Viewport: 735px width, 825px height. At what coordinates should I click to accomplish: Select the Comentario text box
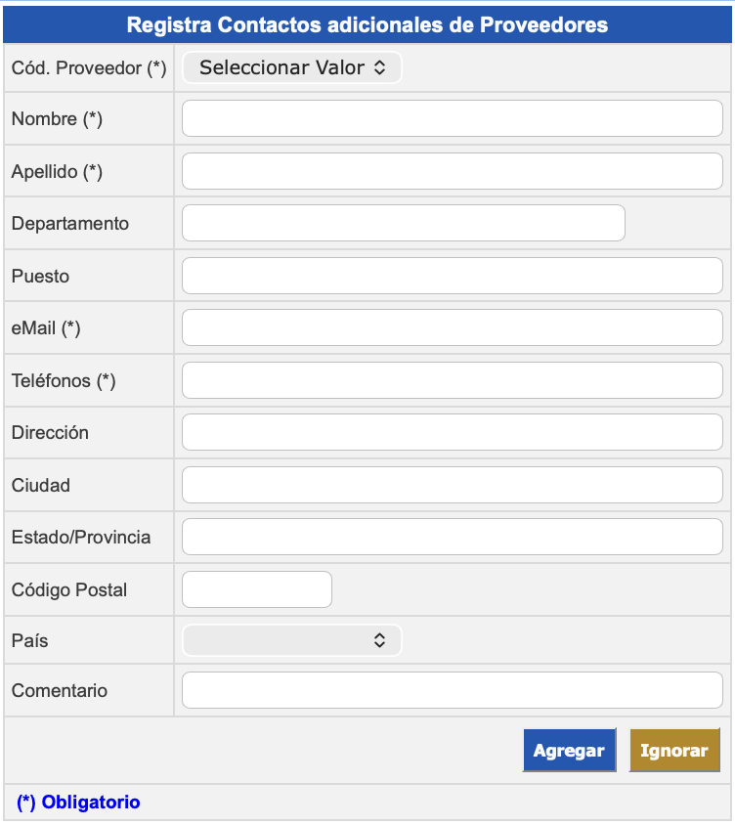click(452, 690)
